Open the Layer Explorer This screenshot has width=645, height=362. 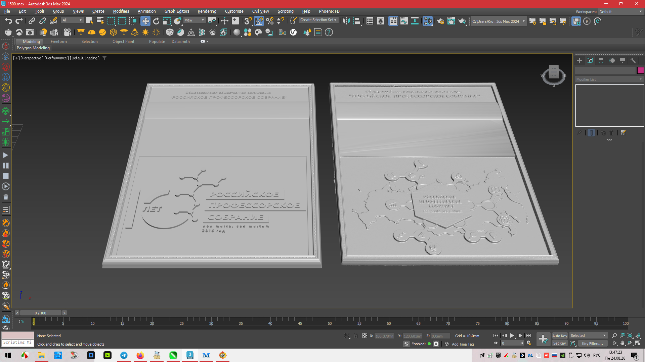pos(381,21)
